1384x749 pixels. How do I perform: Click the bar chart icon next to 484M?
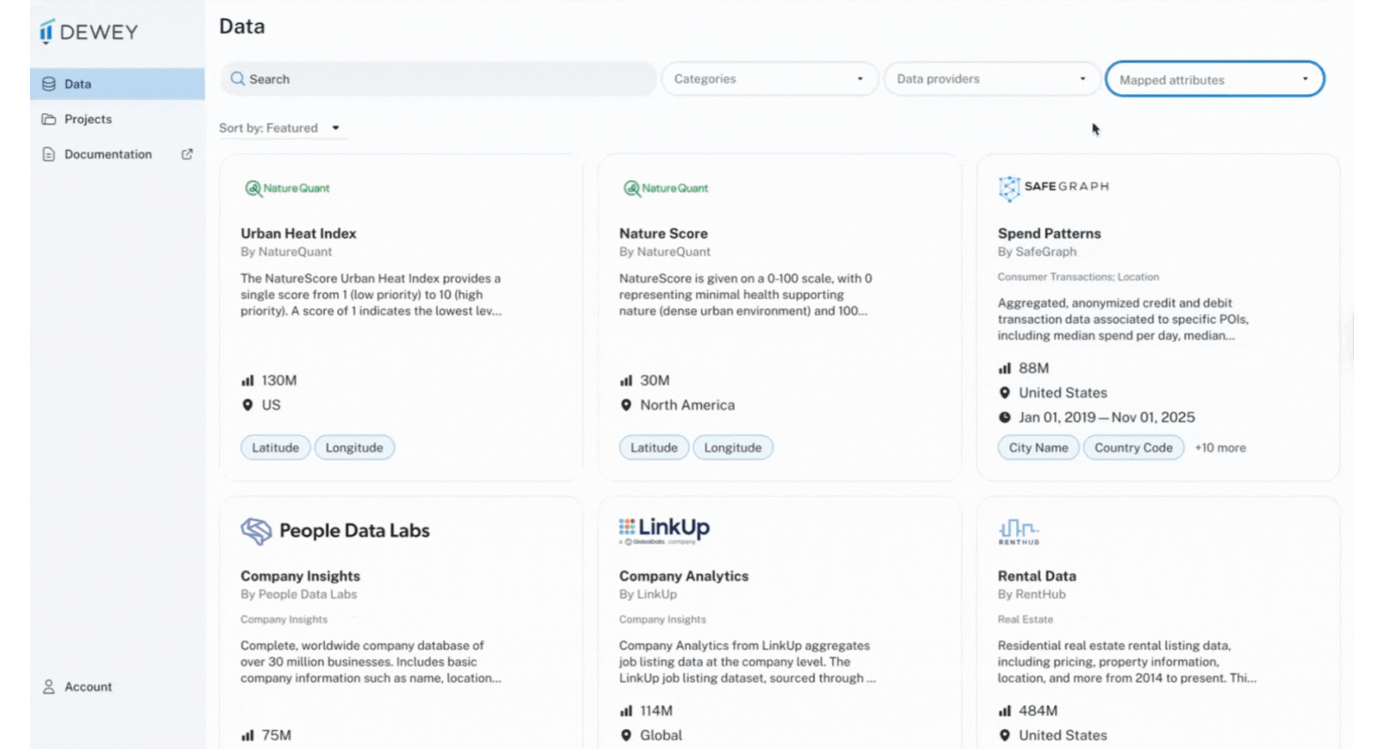[1005, 711]
